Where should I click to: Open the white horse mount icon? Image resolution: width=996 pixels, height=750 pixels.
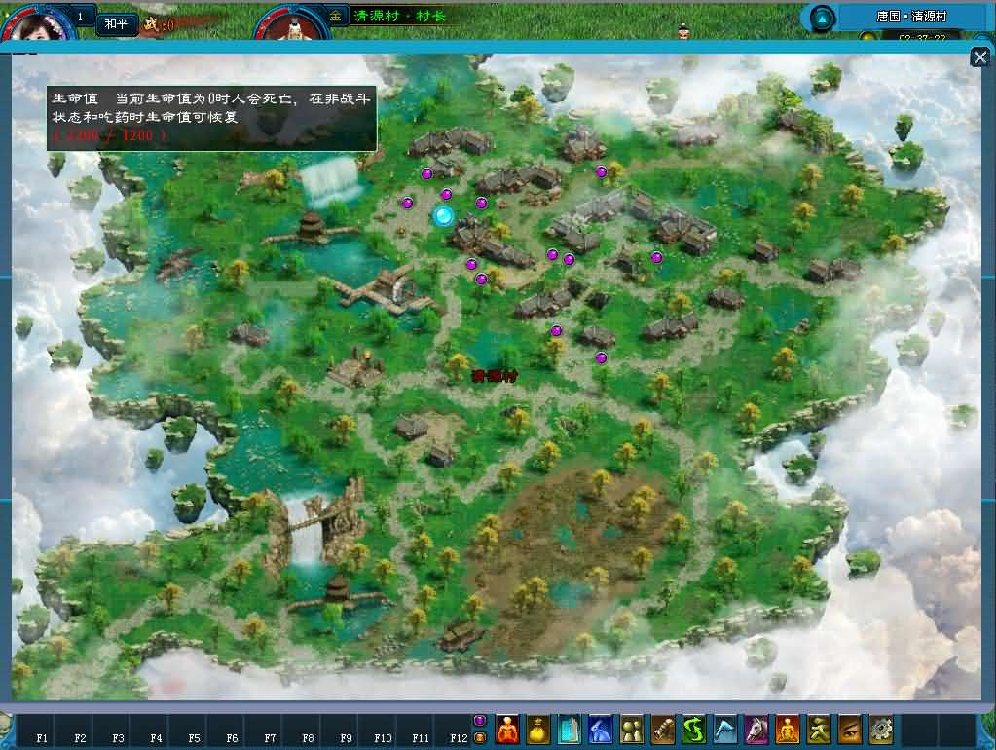click(x=756, y=729)
